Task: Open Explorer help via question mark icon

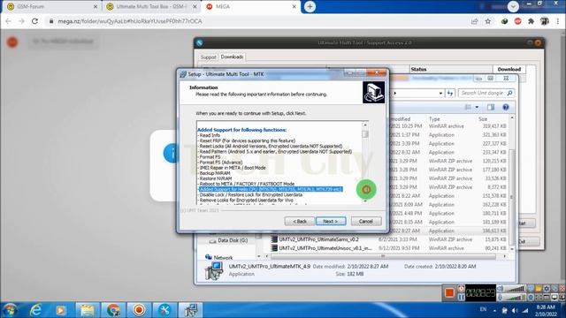Action: (x=506, y=107)
